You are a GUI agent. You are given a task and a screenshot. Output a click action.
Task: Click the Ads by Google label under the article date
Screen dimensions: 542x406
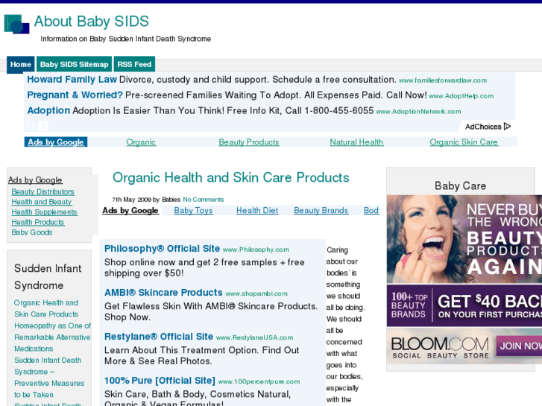[130, 210]
